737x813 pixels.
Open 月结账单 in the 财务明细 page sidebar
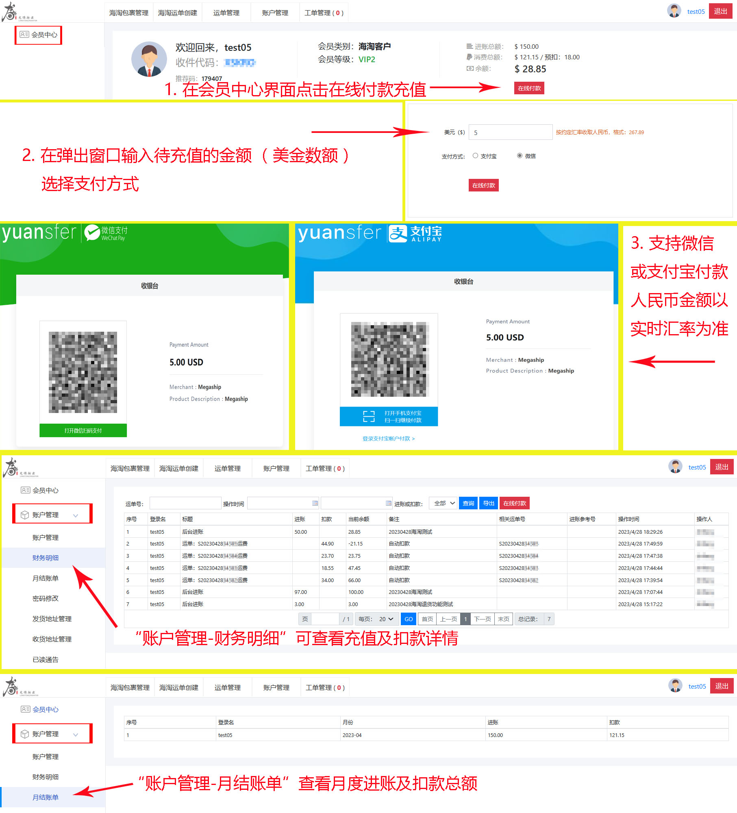(46, 578)
